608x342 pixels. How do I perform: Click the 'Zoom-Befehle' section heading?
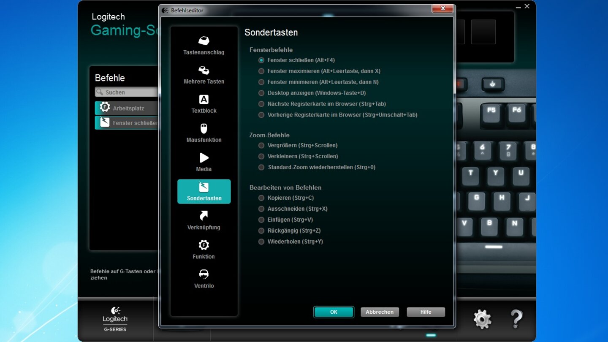tap(269, 135)
